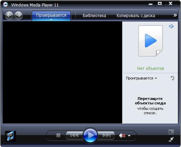Screen dimensions: 181x147
Task: Close the Windows Media Player window
Action: click(171, 4)
